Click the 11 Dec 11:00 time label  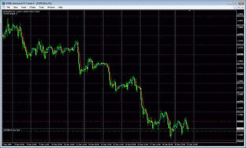pyautogui.click(x=81, y=144)
